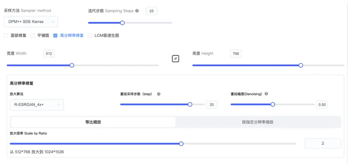Screen dimensions: 348x164
Task: Switch to the 按指定分辨率缩放 tab
Action: (258, 122)
